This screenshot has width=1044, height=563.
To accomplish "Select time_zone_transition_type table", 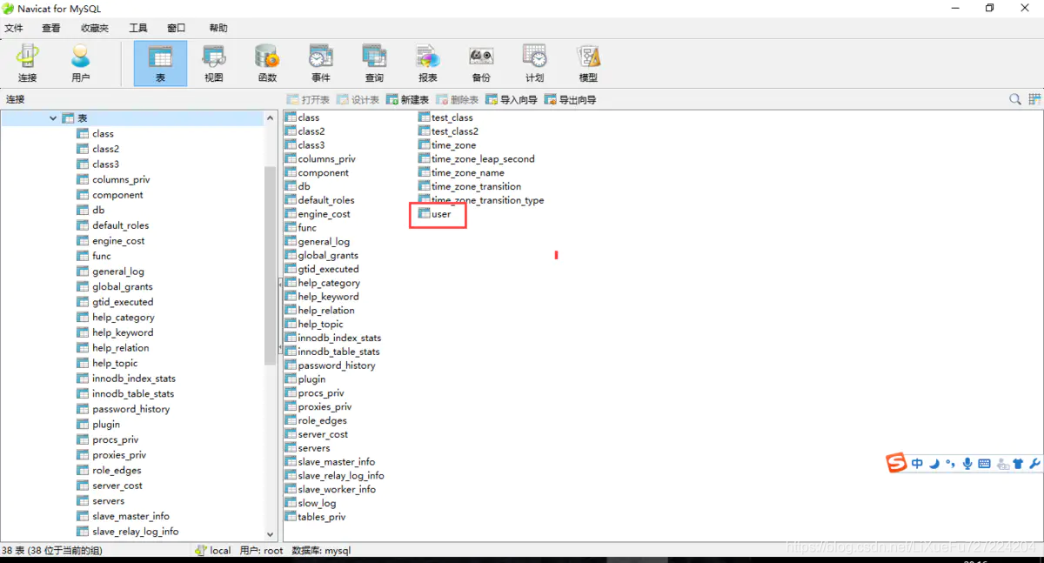I will coord(481,200).
